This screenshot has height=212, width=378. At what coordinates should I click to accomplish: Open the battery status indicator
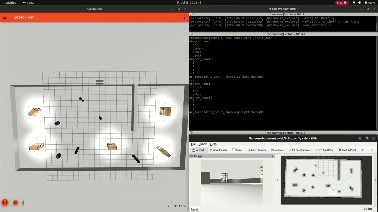tap(370, 3)
